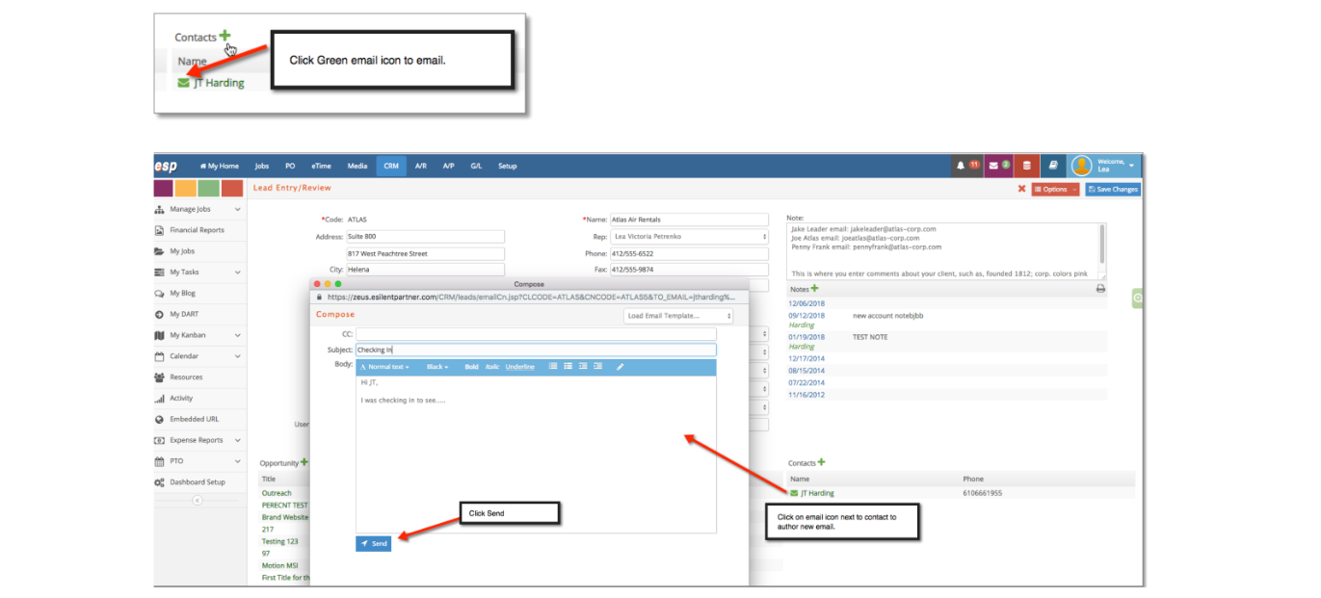Open G/L menu
The width and height of the screenshot is (1321, 598).
point(476,166)
